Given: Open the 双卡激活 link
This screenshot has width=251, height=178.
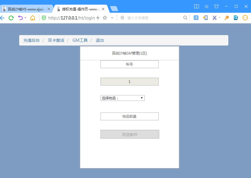Looking at the screenshot, I should point(56,40).
